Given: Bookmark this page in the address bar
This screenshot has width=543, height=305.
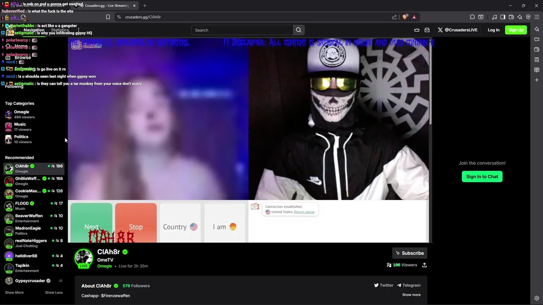Looking at the screenshot, I should coord(108,17).
